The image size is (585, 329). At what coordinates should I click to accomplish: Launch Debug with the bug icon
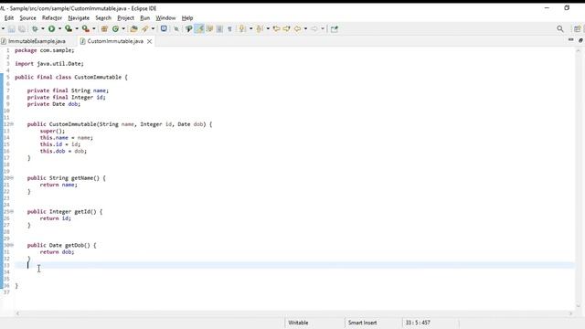35,28
